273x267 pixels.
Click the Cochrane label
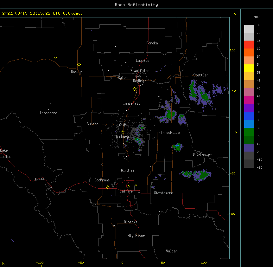click(102, 180)
